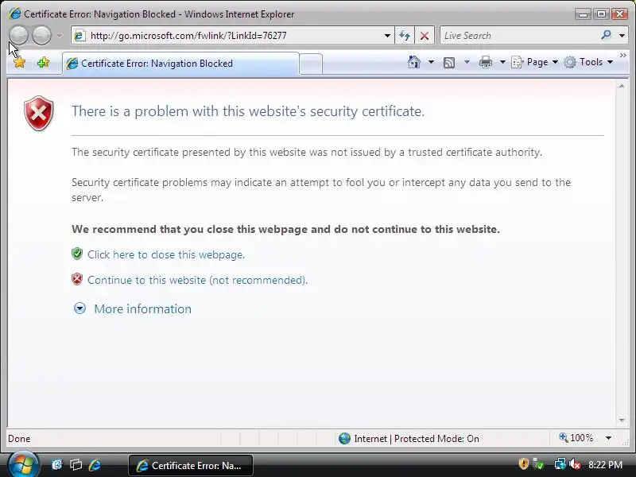Open a new blank tab
The width and height of the screenshot is (636, 477).
click(311, 64)
